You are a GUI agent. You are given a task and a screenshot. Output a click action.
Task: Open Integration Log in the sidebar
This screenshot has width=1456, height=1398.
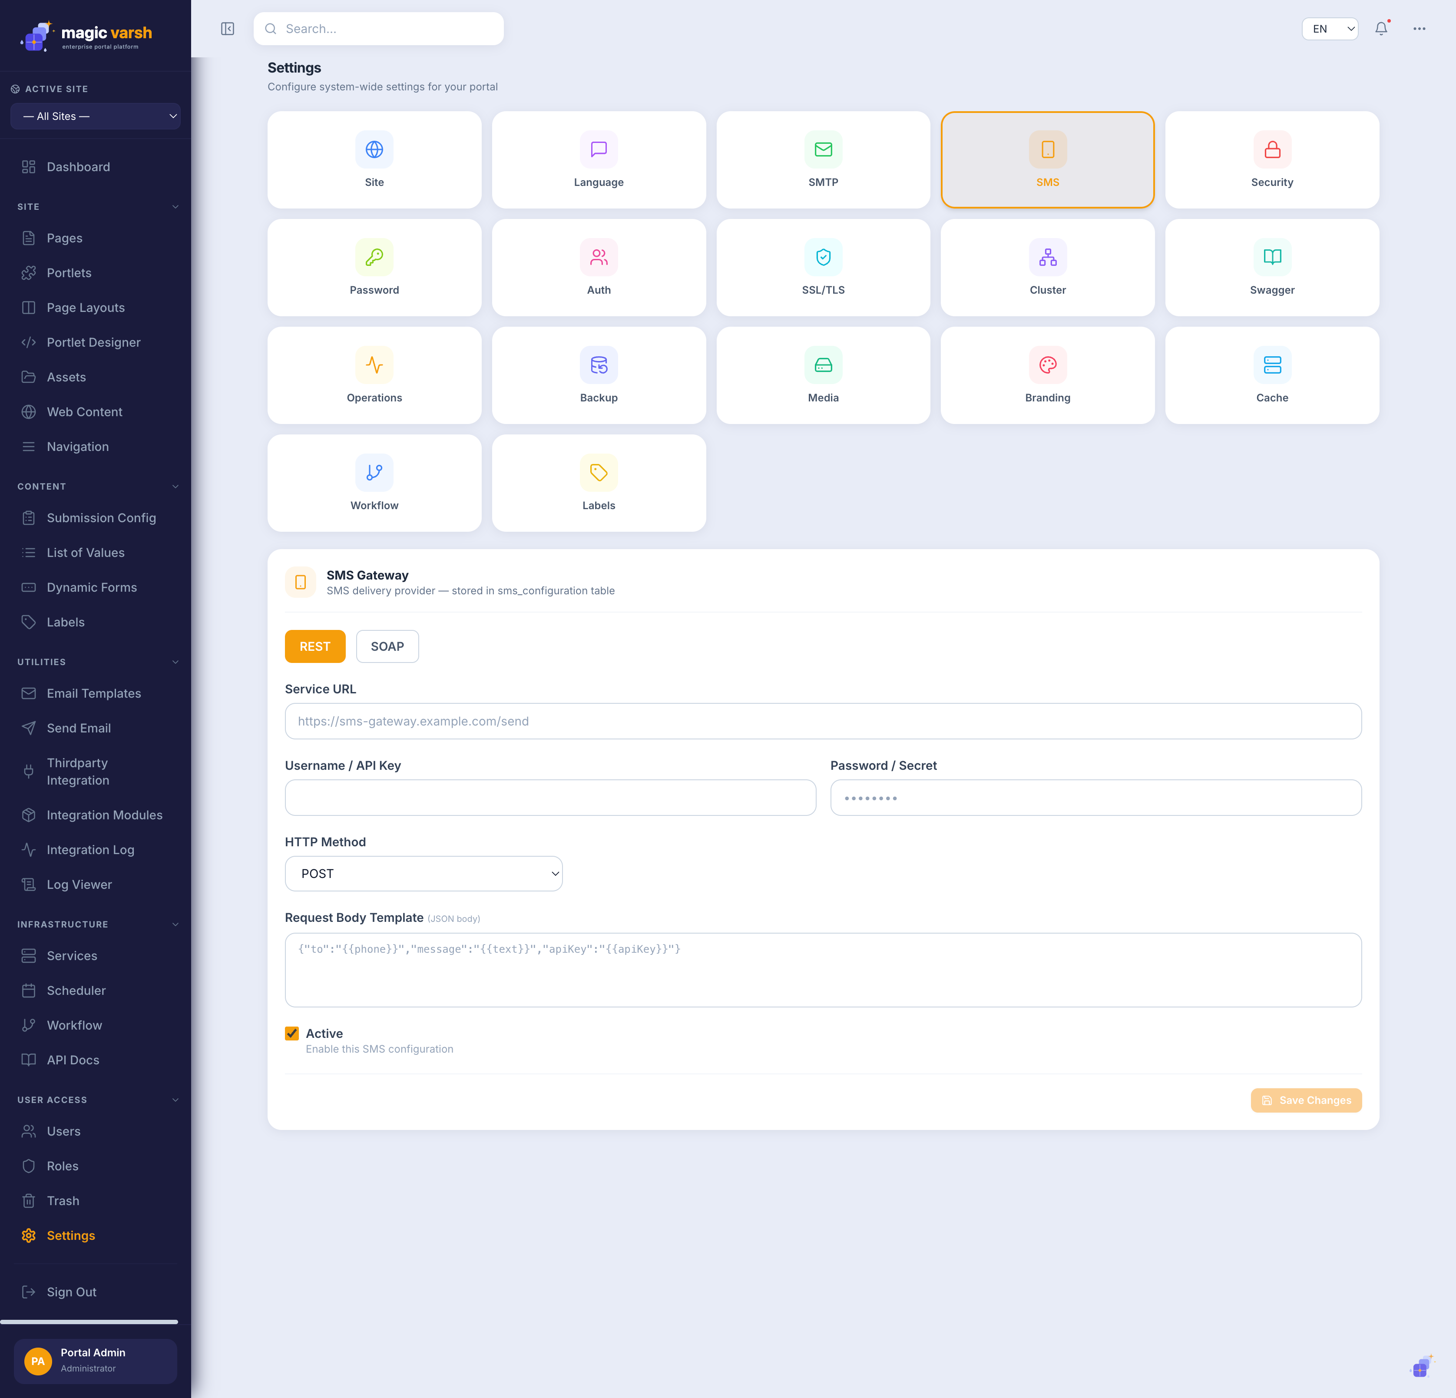96,850
